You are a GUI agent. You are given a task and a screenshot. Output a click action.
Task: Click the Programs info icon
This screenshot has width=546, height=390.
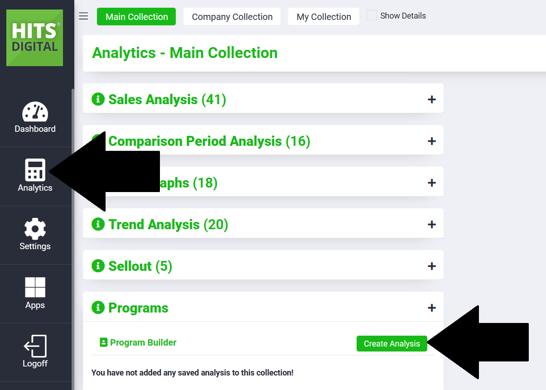coord(98,308)
